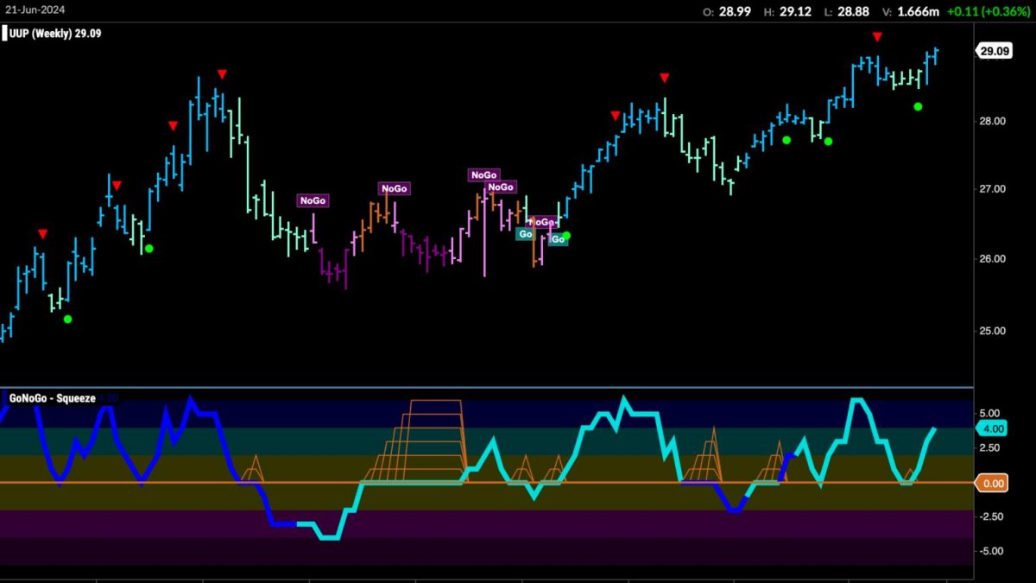Click the 26.00 price axis label
This screenshot has height=583, width=1036.
(x=992, y=259)
